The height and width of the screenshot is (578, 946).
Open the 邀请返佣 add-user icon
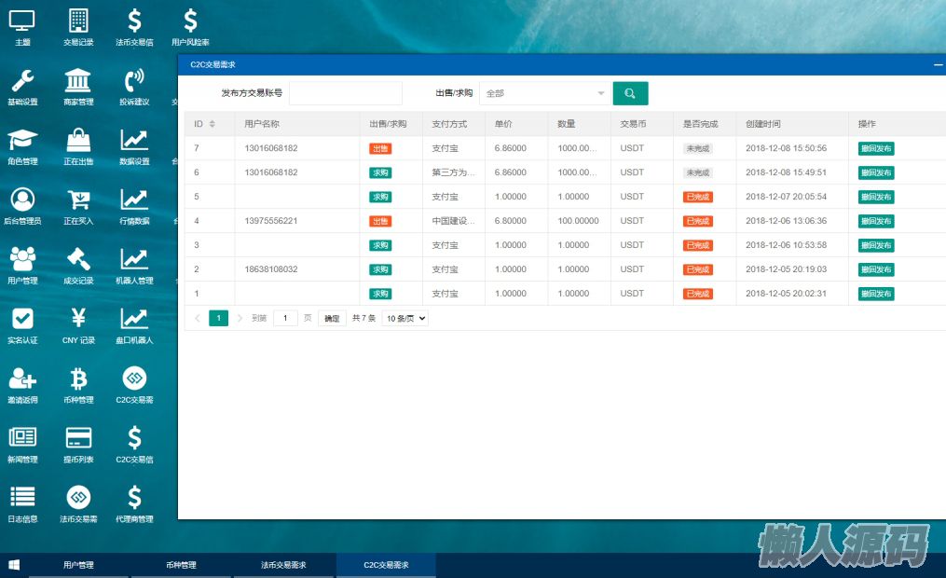(x=22, y=379)
